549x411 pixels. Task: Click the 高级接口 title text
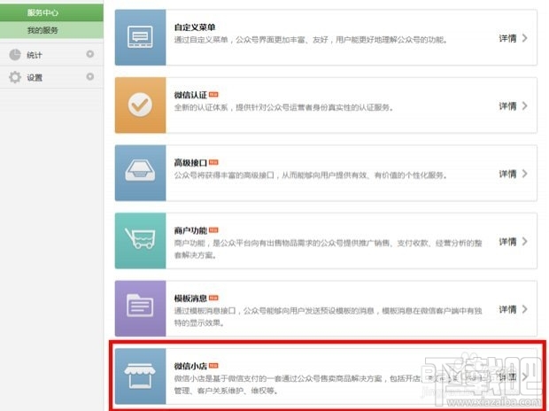(x=190, y=163)
